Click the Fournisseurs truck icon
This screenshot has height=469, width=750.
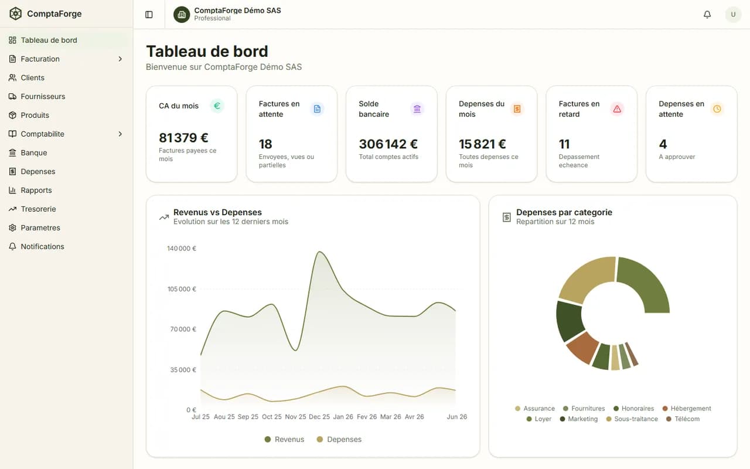pos(13,97)
